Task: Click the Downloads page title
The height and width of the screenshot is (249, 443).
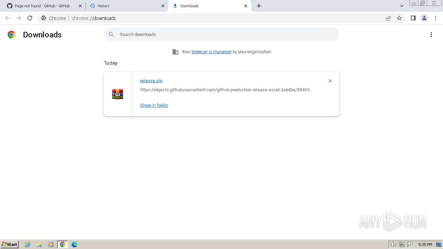Action: (x=42, y=35)
